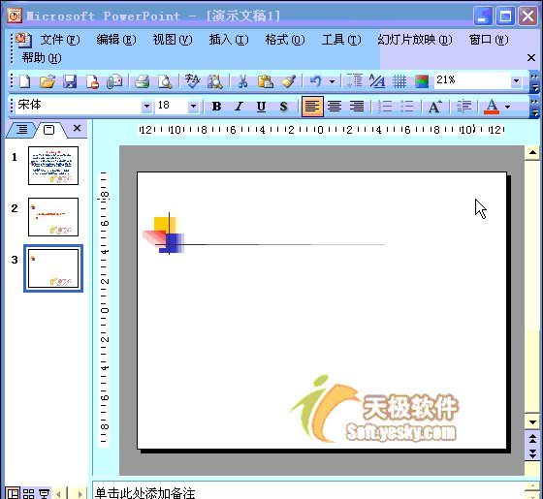This screenshot has height=499, width=543.
Task: Open the 幻灯片放映 menu
Action: (415, 40)
